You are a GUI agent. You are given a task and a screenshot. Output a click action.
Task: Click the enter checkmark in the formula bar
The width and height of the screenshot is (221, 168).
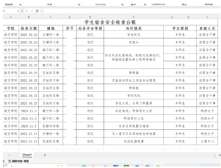[32, 11]
